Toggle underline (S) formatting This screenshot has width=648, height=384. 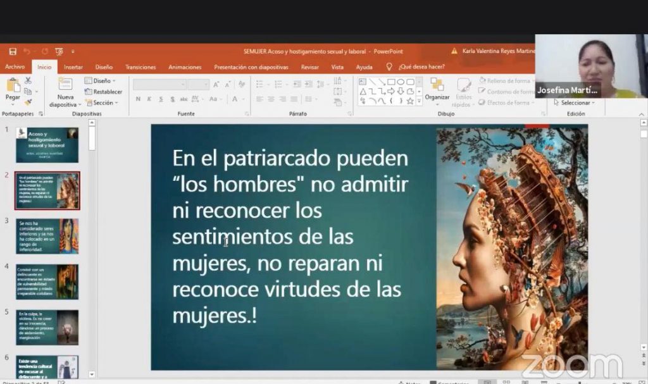(x=161, y=99)
